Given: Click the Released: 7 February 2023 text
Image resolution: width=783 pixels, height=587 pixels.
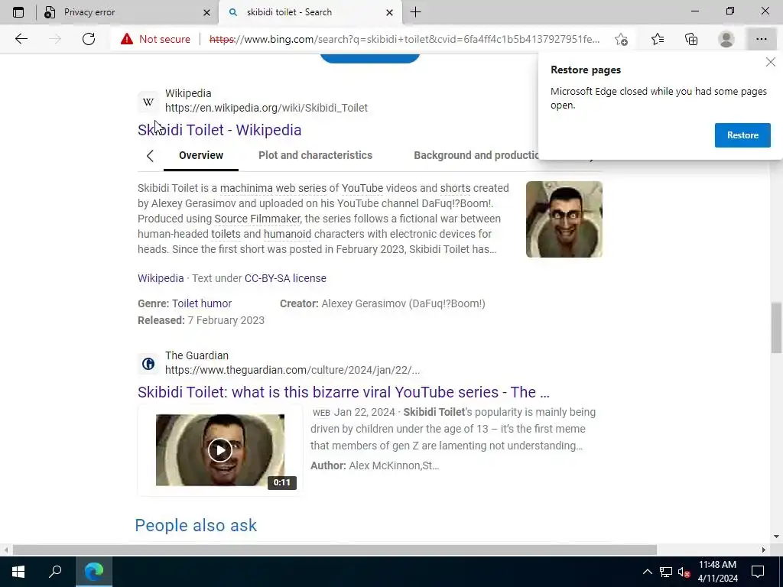Looking at the screenshot, I should (x=201, y=320).
